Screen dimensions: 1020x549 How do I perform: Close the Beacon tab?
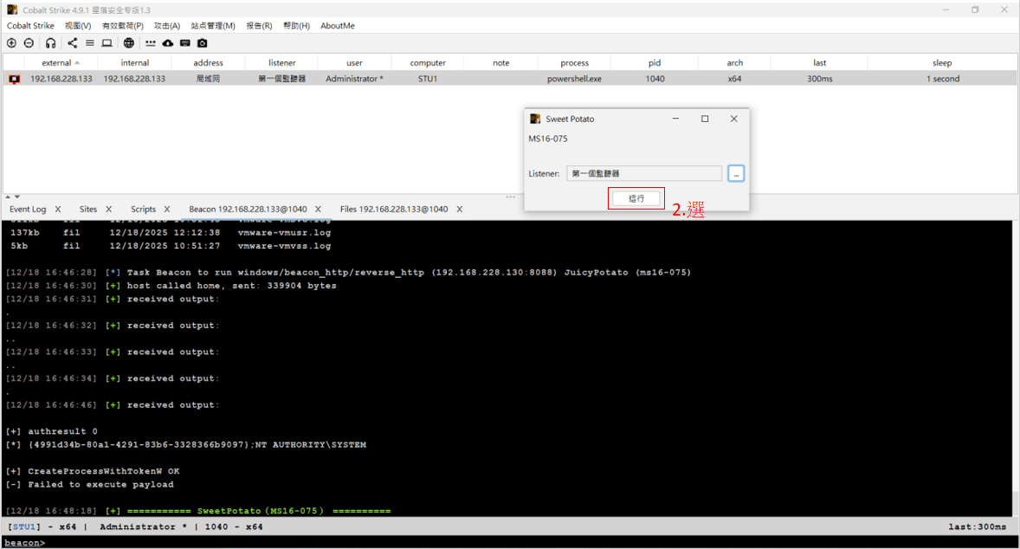click(x=318, y=210)
